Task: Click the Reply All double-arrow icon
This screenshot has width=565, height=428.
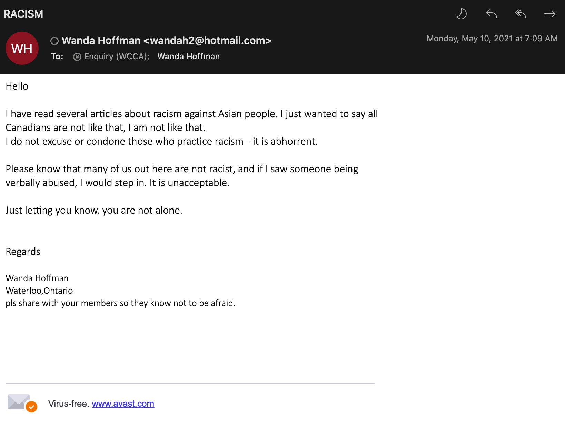Action: 521,14
